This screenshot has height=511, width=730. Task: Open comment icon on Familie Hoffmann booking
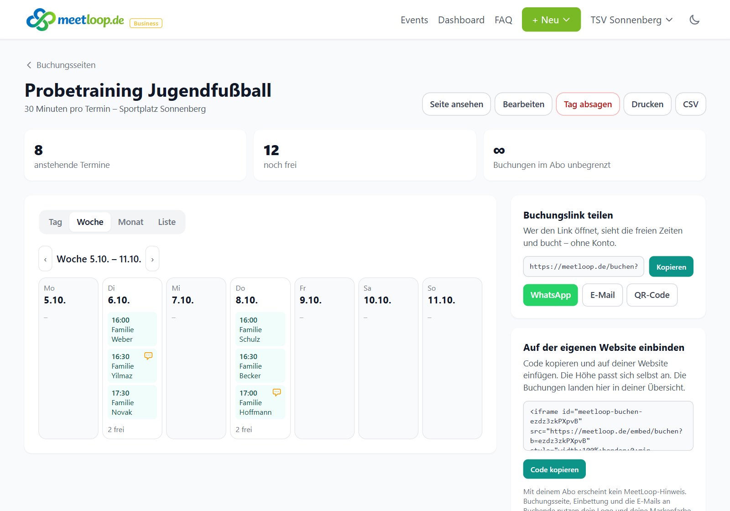point(276,392)
